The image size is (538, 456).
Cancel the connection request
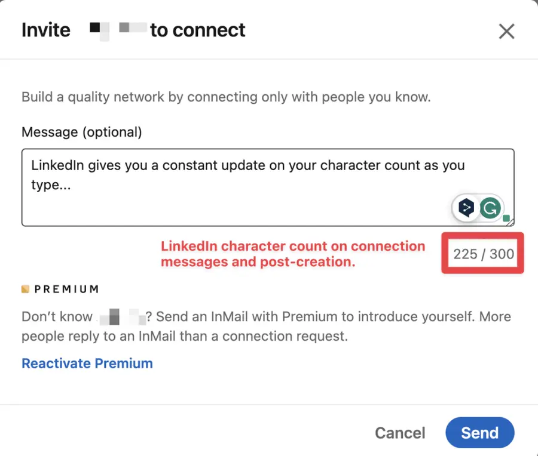coord(399,433)
